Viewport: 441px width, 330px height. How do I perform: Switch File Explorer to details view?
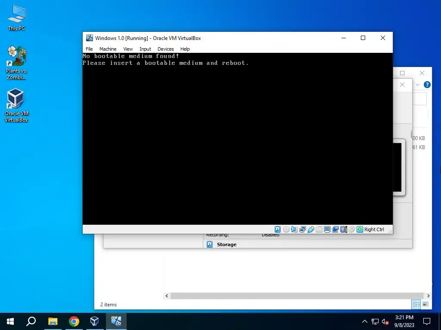(416, 304)
